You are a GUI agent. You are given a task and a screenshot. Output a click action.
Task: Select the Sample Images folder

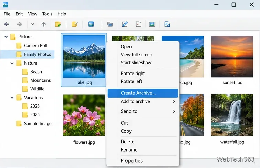click(39, 124)
